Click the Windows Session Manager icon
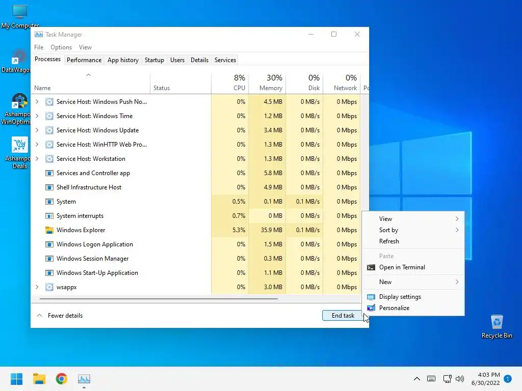This screenshot has width=522, height=391. pyautogui.click(x=49, y=259)
